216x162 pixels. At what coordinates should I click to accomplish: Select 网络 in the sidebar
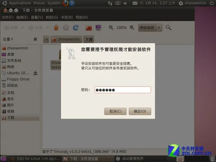click(x=20, y=67)
